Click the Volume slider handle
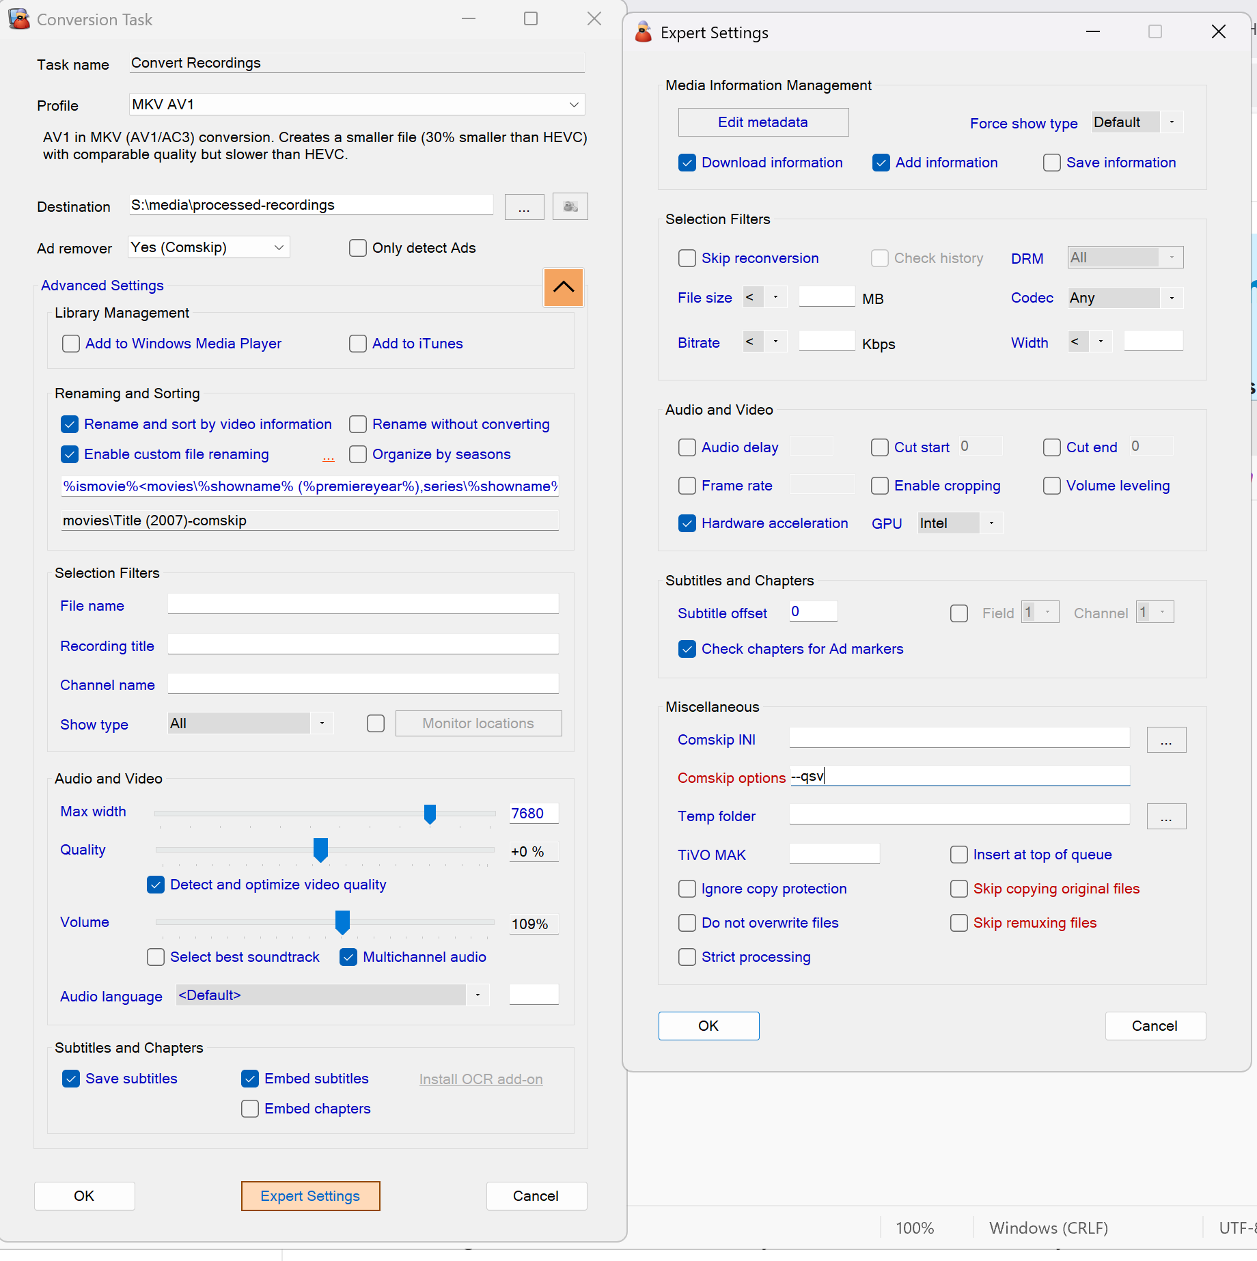The image size is (1257, 1261). point(342,922)
